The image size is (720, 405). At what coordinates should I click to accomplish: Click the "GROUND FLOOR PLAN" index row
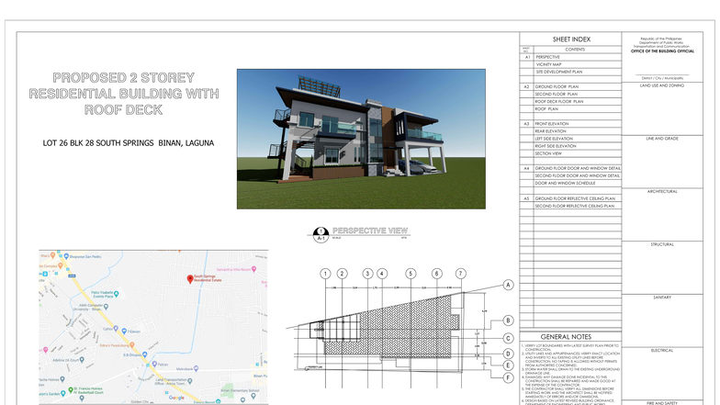tap(571, 86)
